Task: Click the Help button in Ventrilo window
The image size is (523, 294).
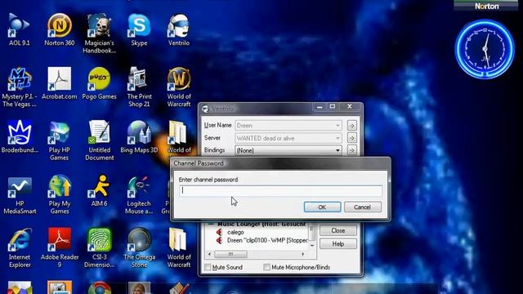Action: [x=337, y=243]
